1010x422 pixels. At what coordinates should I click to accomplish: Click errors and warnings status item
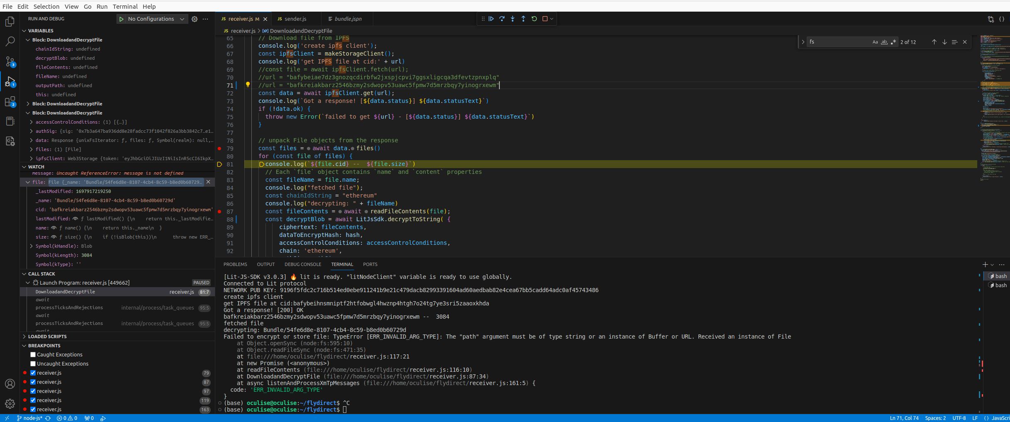coord(67,418)
